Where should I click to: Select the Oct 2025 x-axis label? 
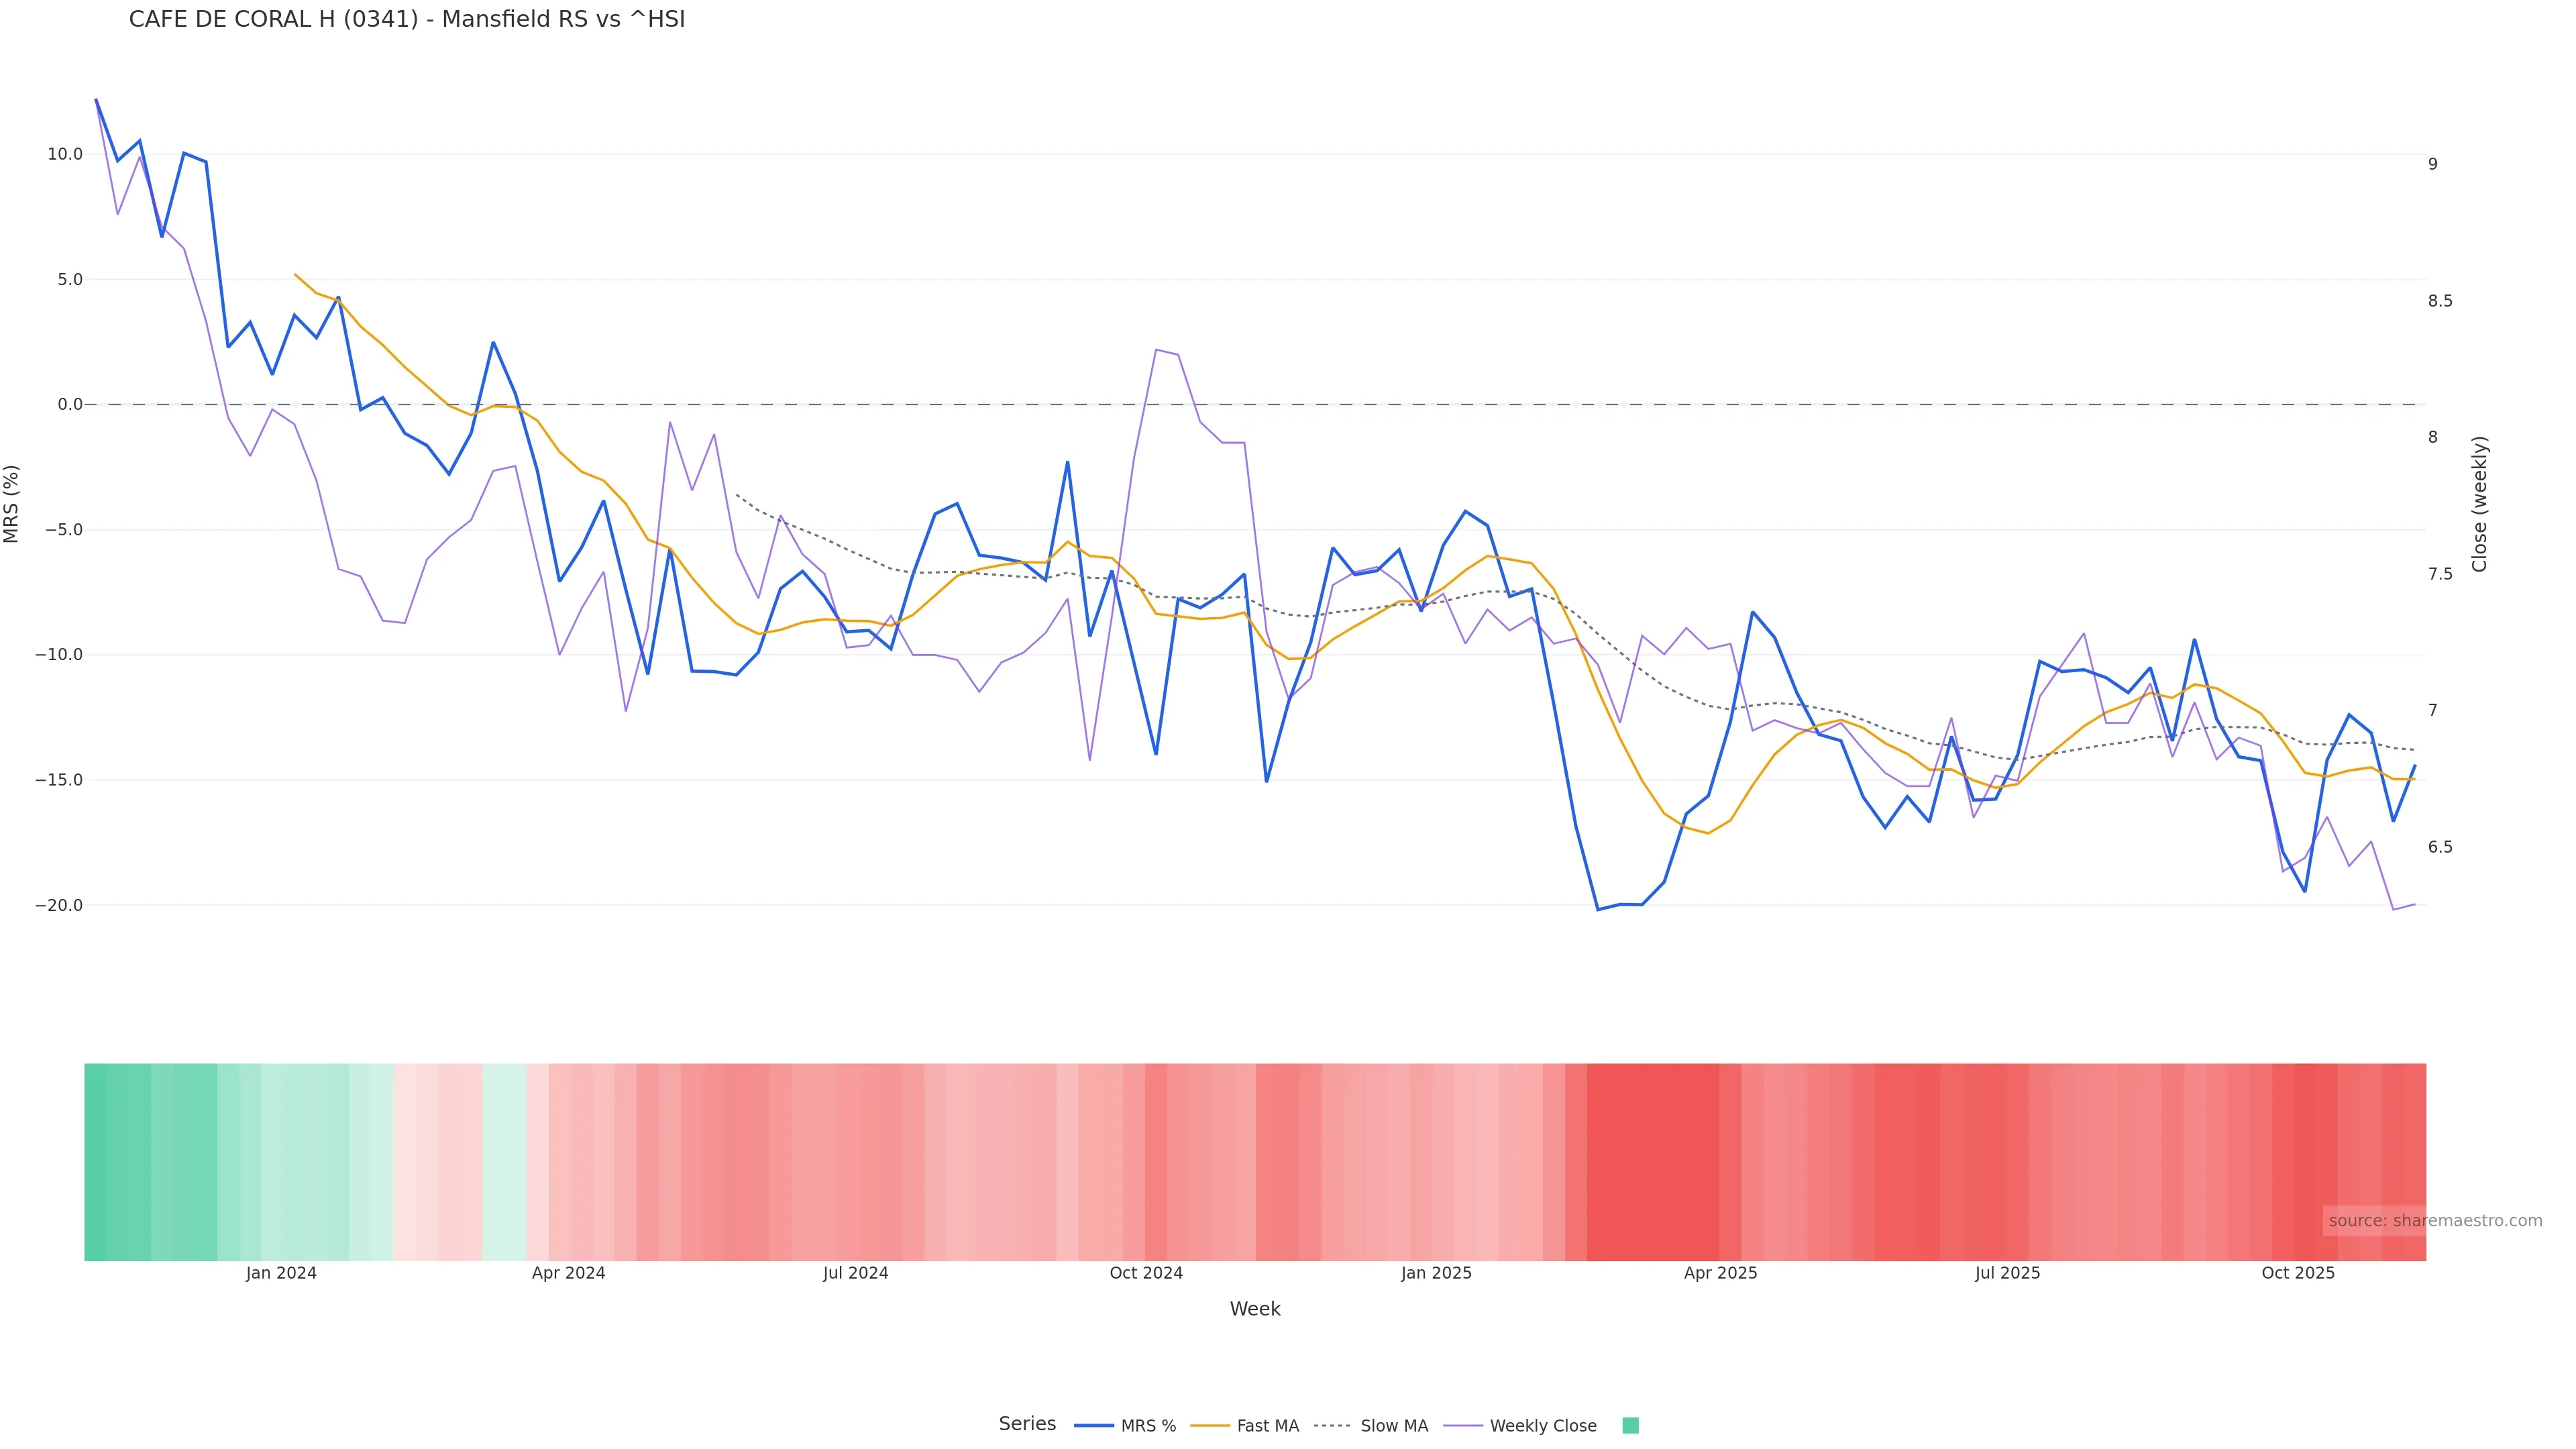pyautogui.click(x=2298, y=1273)
